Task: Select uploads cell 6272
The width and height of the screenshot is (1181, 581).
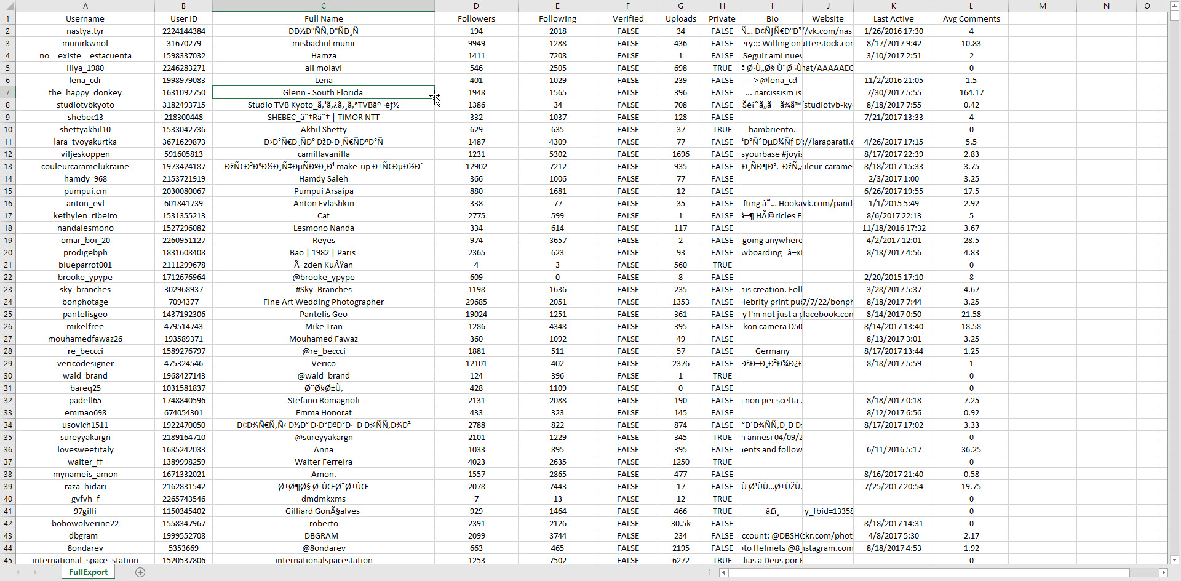Action: 680,560
